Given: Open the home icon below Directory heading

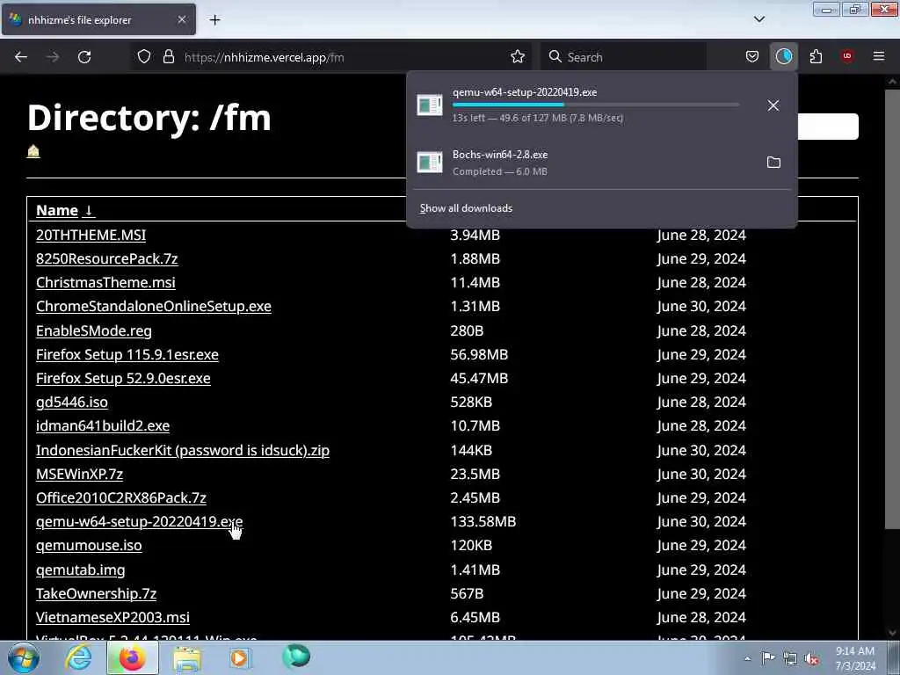Looking at the screenshot, I should click(33, 151).
